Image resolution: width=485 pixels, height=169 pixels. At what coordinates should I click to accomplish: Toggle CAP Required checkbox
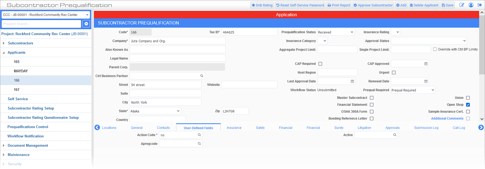tap(320, 64)
